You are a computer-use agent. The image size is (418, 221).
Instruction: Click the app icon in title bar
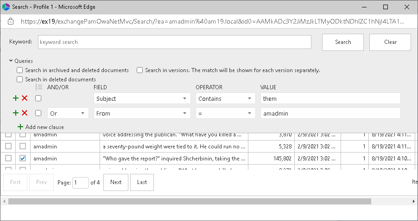(x=6, y=7)
